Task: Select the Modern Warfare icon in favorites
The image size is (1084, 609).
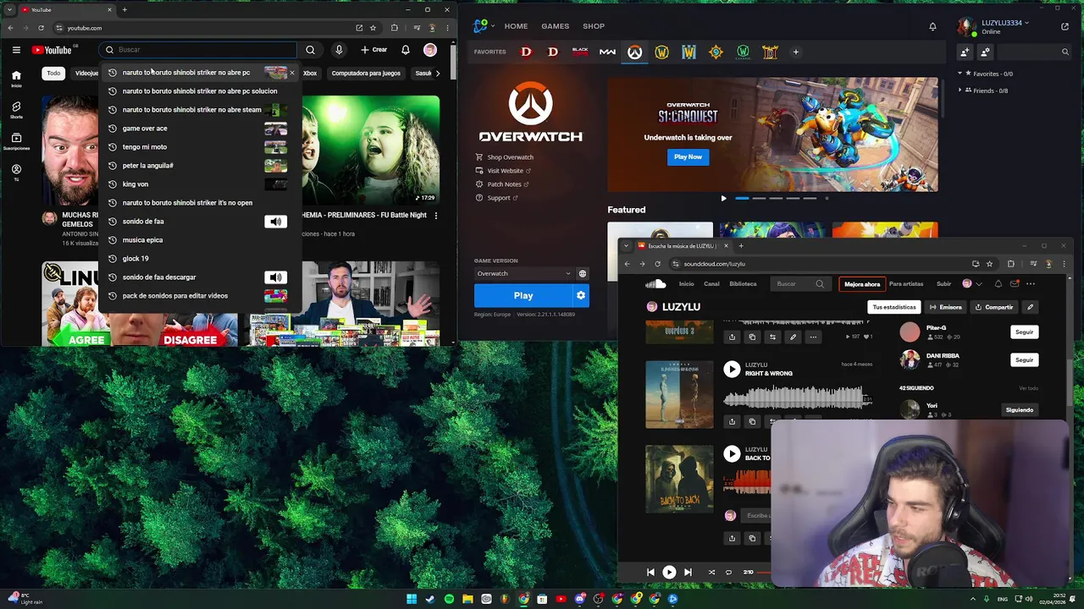Action: 607,52
